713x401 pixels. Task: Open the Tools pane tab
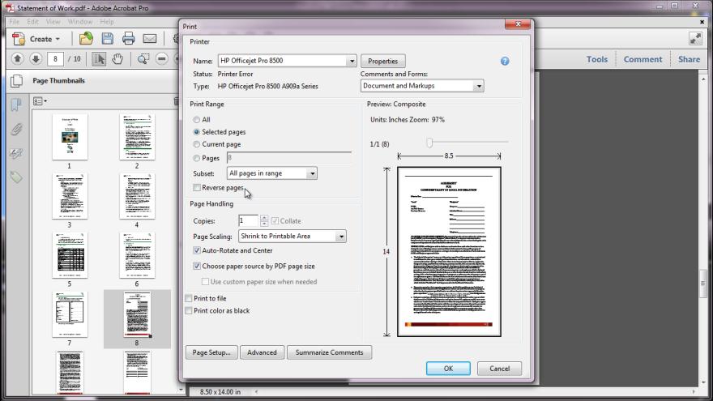(x=596, y=59)
